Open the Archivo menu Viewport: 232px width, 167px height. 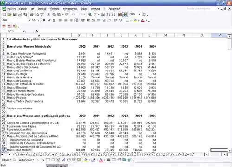(x=12, y=9)
